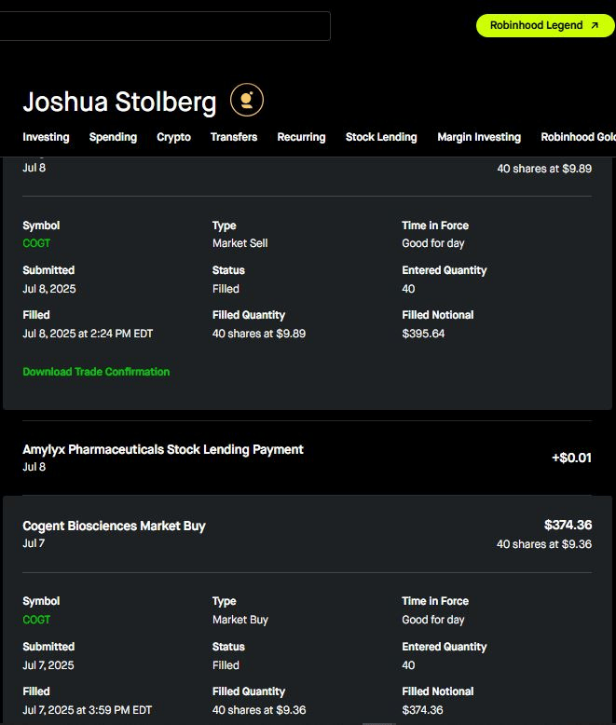Screen dimensions: 616x725
Task: Click the gold badge icon beside Joshua Stolberg
Action: click(x=247, y=100)
